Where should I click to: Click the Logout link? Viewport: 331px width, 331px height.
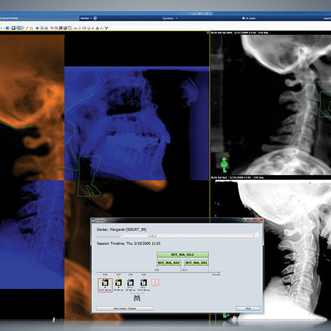coord(327,18)
